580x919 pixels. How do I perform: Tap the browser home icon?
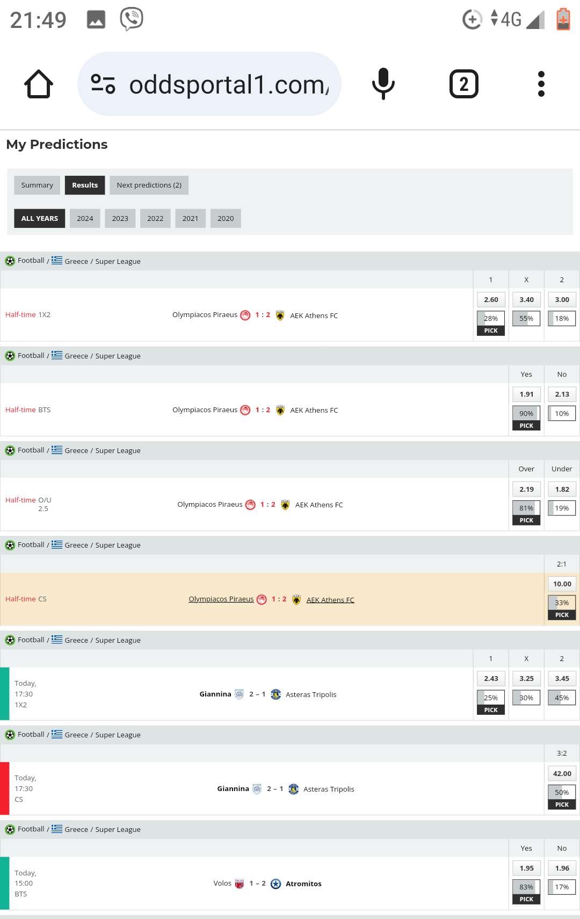point(39,84)
